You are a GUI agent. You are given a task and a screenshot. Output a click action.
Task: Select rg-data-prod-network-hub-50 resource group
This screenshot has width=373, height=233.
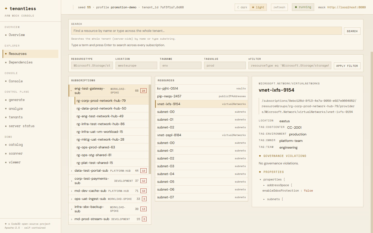pos(112,108)
